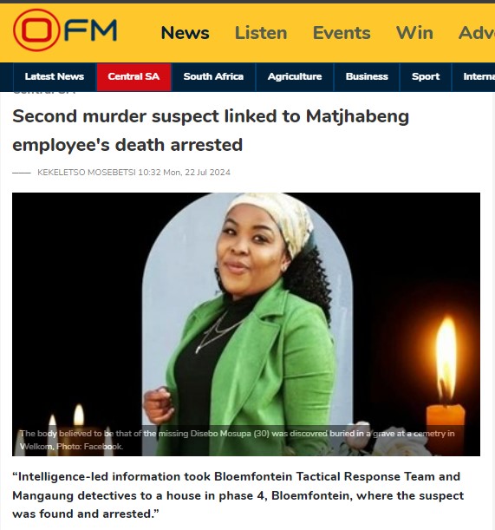Click the photo caption about Disebo Mosupa
The height and width of the screenshot is (530, 495).
[238, 440]
